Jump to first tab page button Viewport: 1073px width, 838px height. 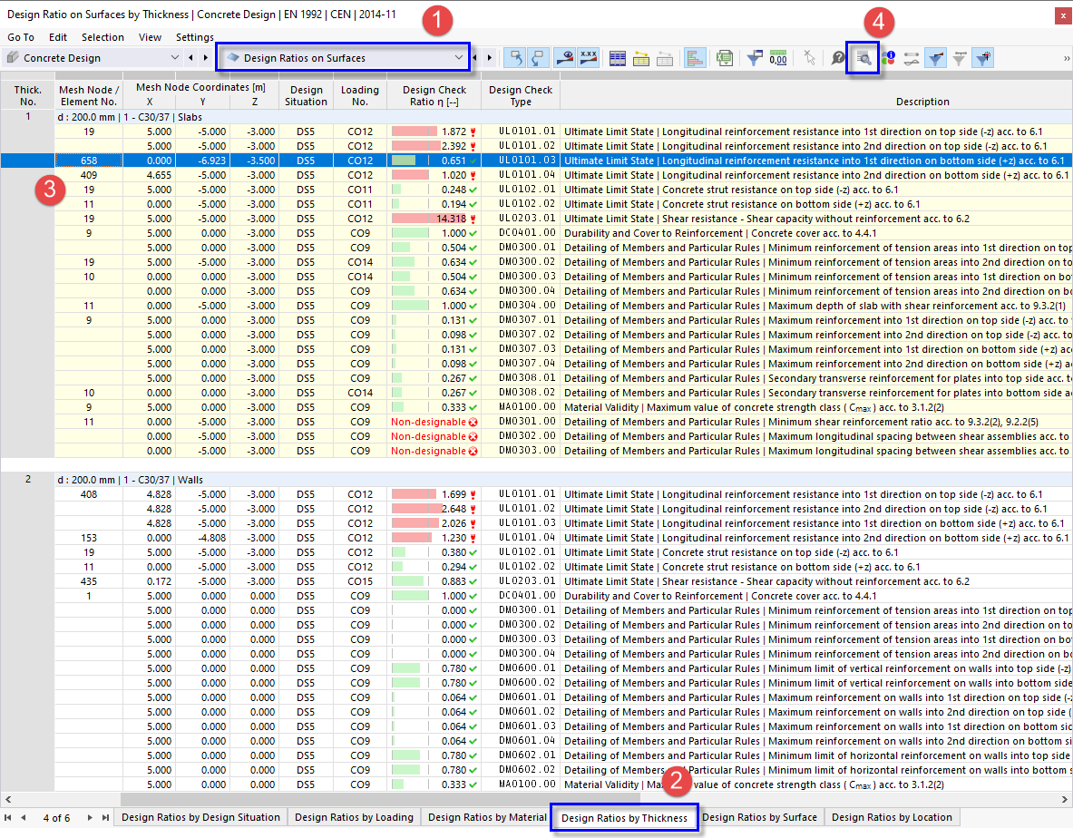pyautogui.click(x=8, y=817)
